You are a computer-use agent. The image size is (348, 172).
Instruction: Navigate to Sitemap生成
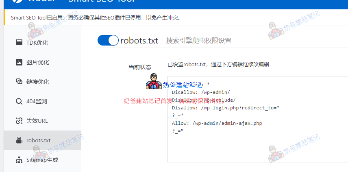pos(42,160)
